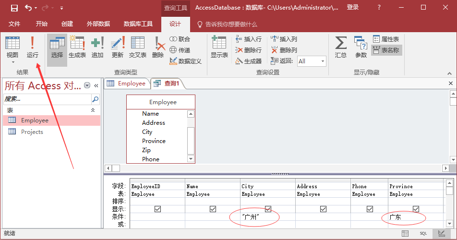The image size is (457, 240).
Task: Toggle the Totals (汇总) sigma icon
Action: pyautogui.click(x=341, y=48)
